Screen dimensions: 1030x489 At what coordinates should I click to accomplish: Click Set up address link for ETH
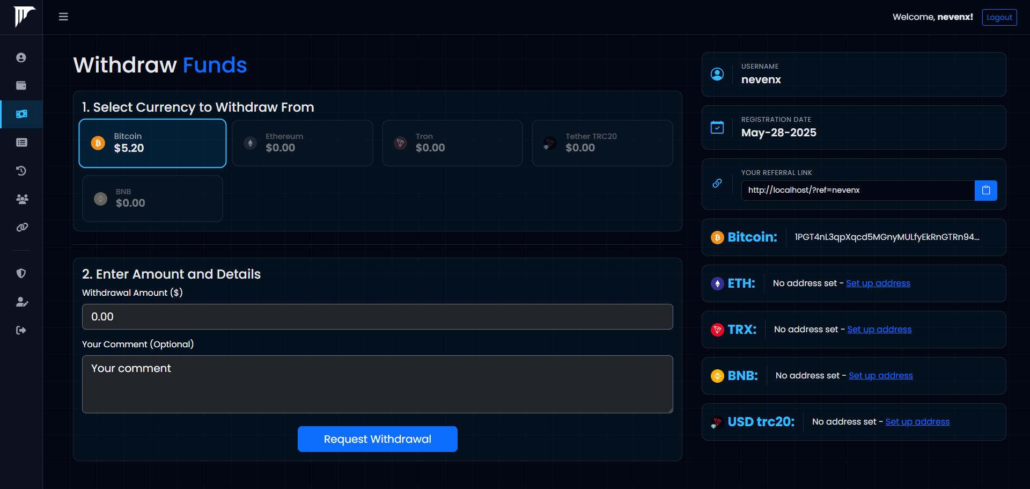pyautogui.click(x=878, y=283)
